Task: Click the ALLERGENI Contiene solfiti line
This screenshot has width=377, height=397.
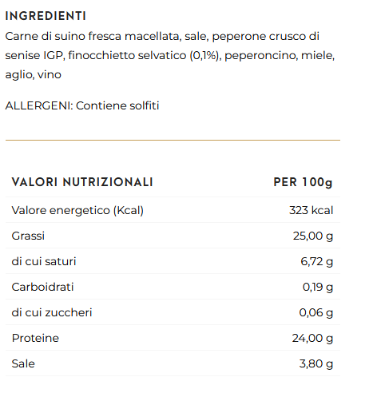Action: (82, 105)
